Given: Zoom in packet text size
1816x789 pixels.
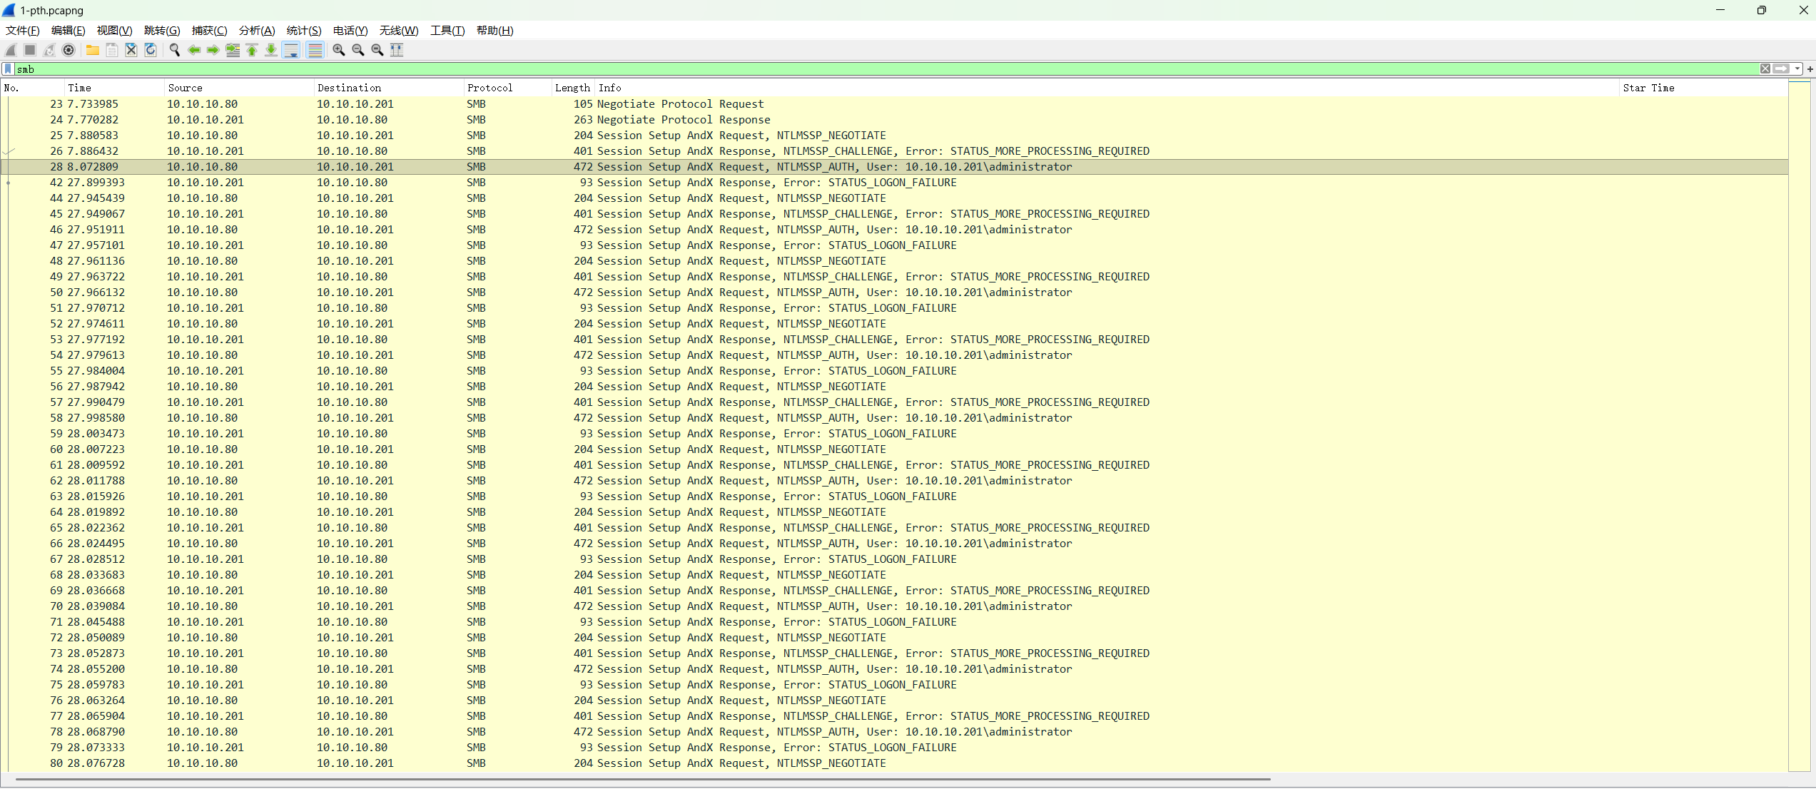Looking at the screenshot, I should (339, 50).
